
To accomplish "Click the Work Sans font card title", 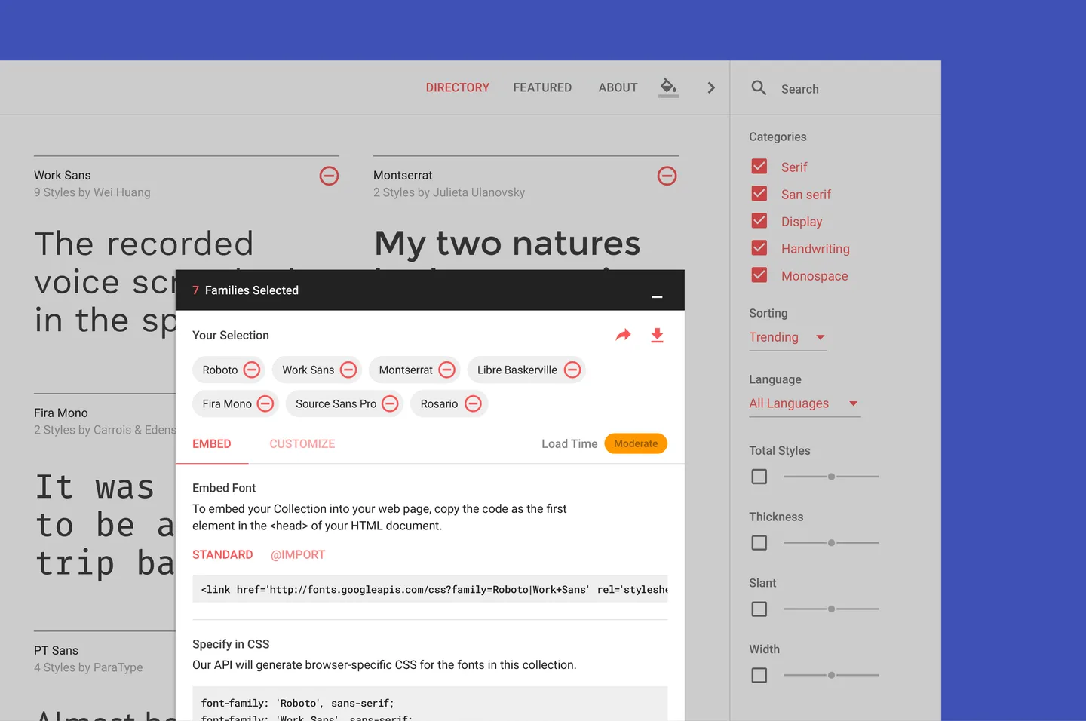I will click(x=62, y=175).
